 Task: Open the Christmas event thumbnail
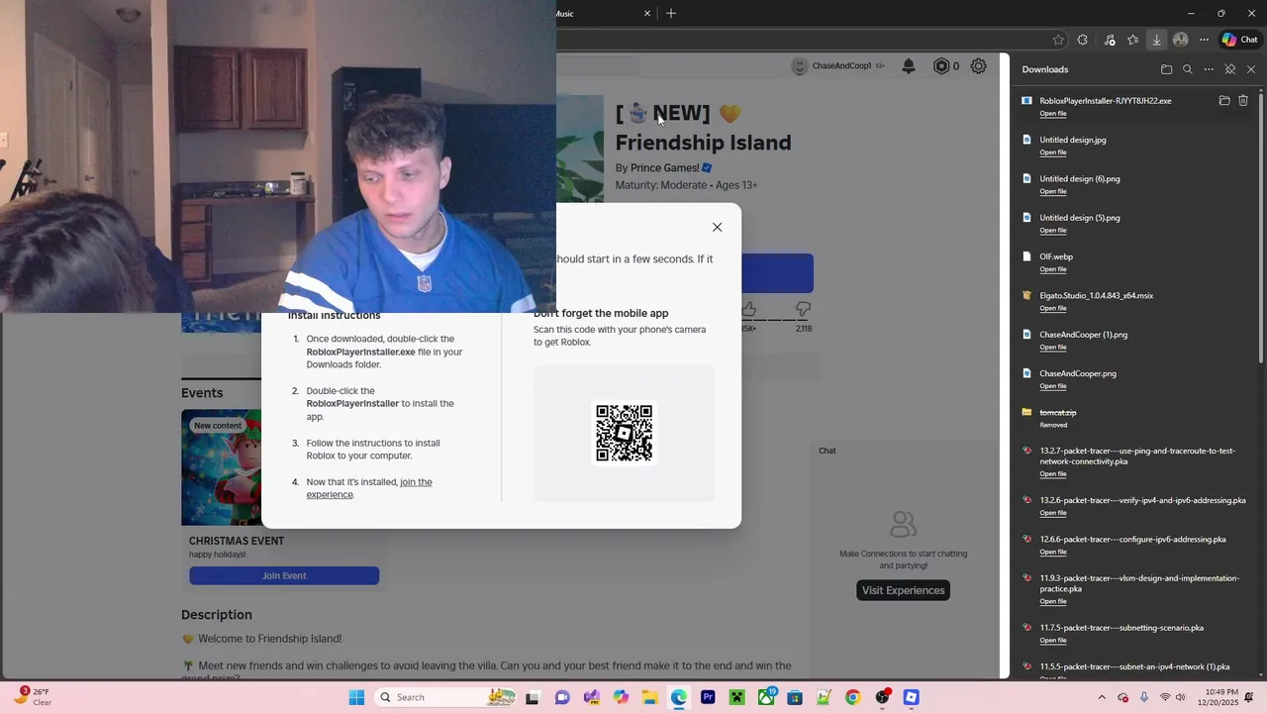(x=222, y=467)
